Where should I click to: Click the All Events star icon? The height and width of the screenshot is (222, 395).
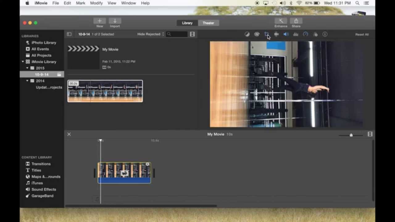point(28,49)
